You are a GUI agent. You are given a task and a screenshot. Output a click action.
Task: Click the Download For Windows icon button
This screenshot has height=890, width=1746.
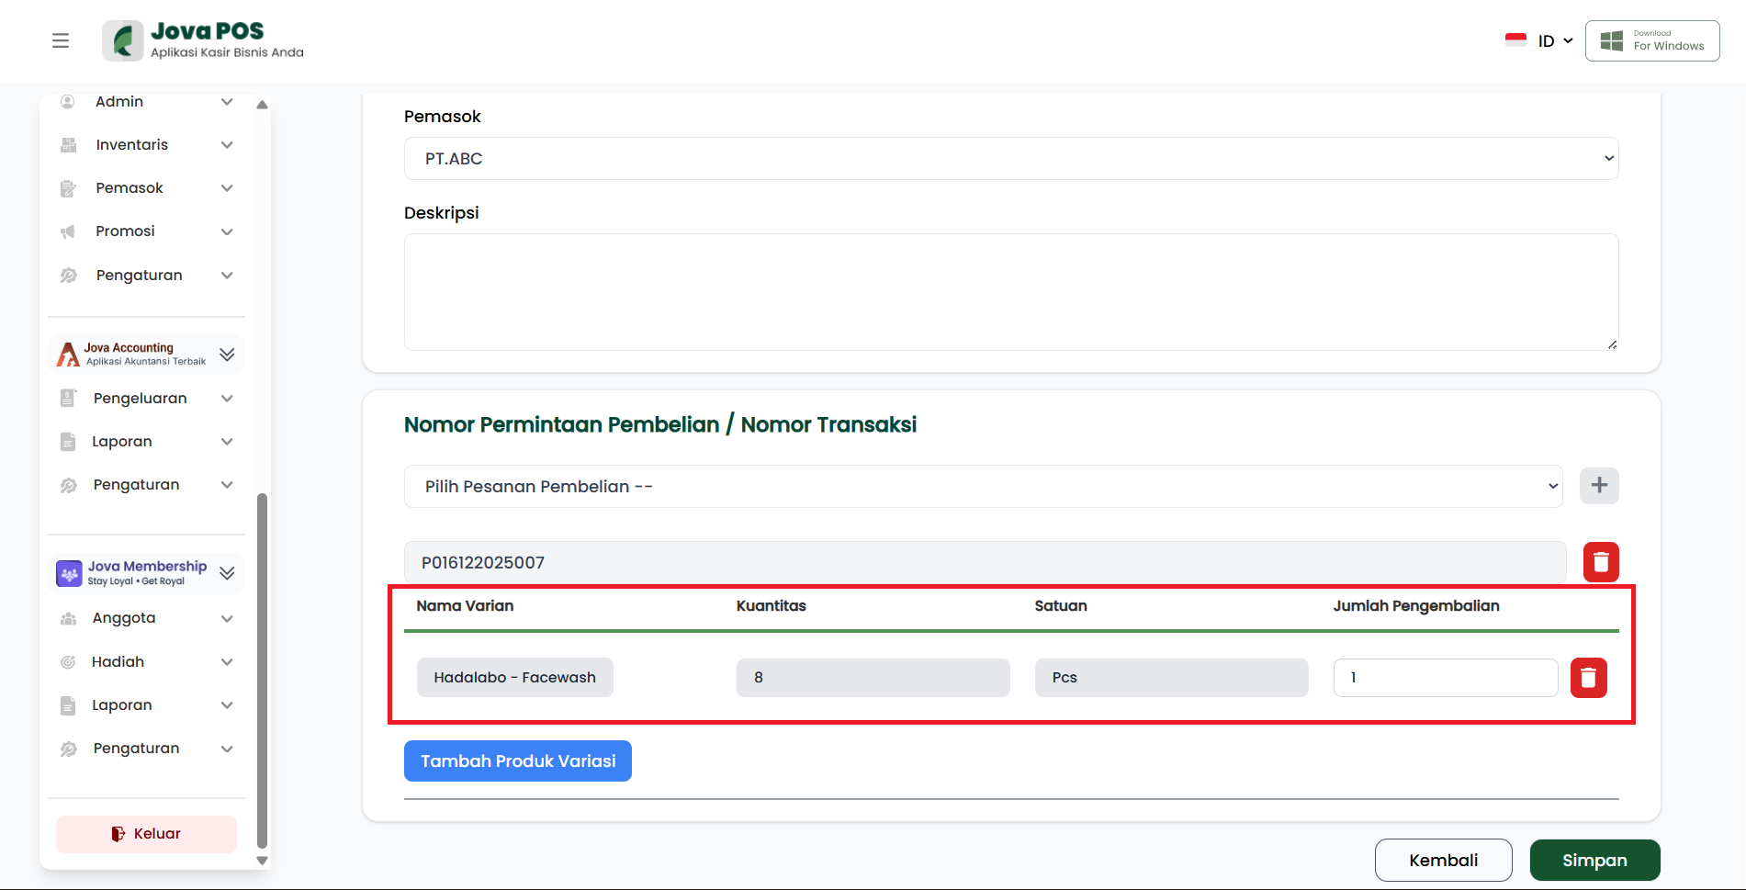(1651, 40)
